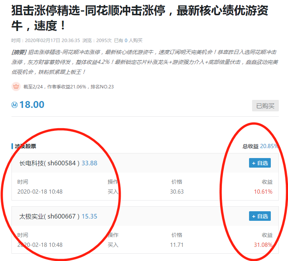Image resolution: width=288 pixels, height=261 pixels.
Task: Click the article price 18.00
Action: point(32,104)
